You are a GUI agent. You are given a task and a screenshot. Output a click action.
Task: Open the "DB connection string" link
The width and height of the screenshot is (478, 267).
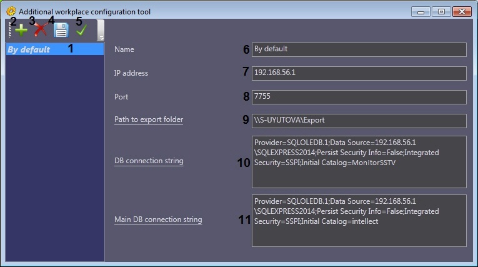(149, 161)
